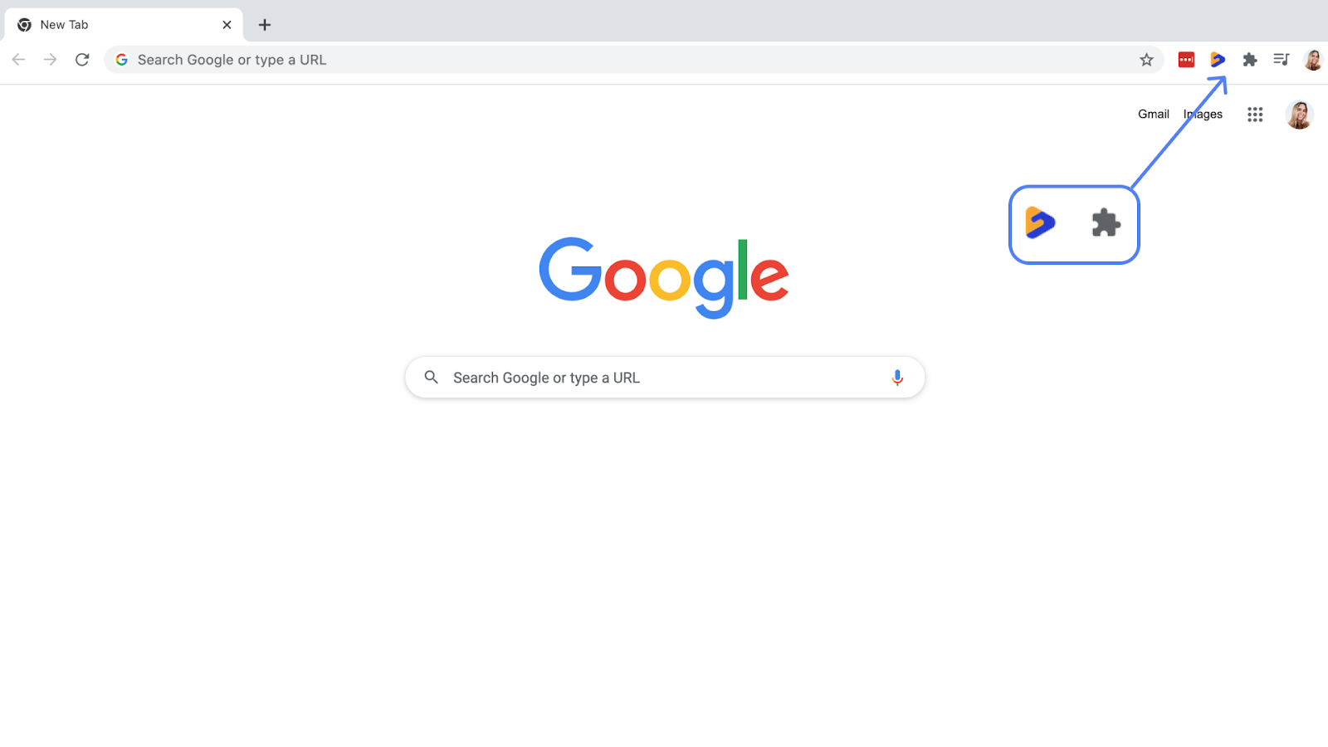
Task: Click the magnifier icon in the search box
Action: point(431,377)
